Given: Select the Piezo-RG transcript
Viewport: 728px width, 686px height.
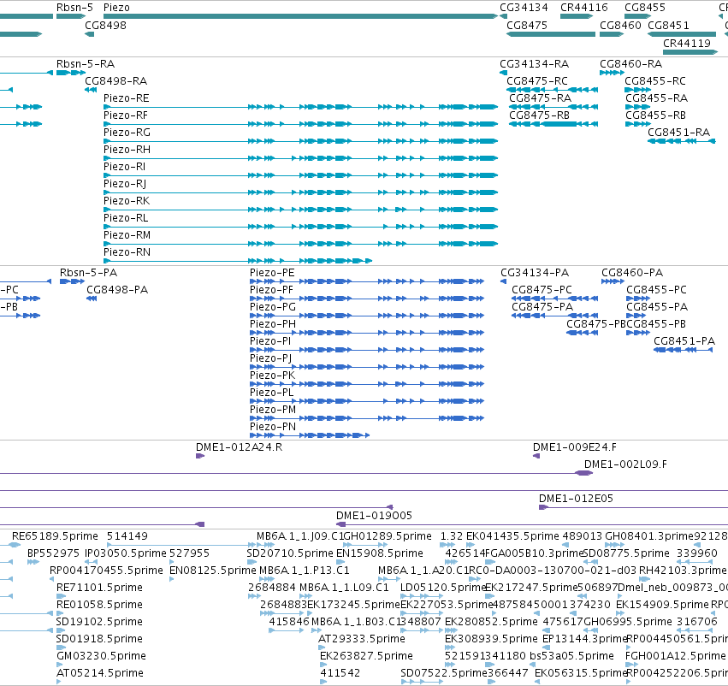Looking at the screenshot, I should tap(300, 141).
